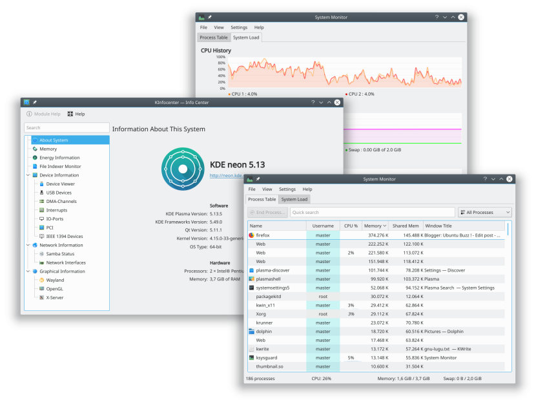This screenshot has width=536, height=404.
Task: Click the System Monitor icon beside ksysguard
Action: point(250,357)
